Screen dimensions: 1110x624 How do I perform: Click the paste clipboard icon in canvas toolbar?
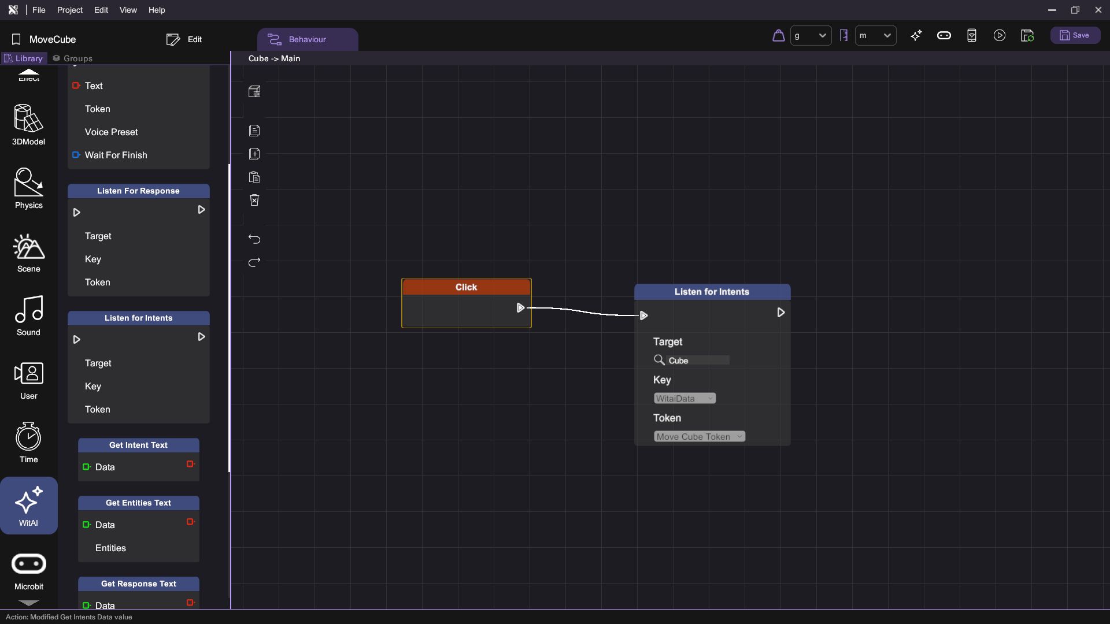[x=254, y=177]
